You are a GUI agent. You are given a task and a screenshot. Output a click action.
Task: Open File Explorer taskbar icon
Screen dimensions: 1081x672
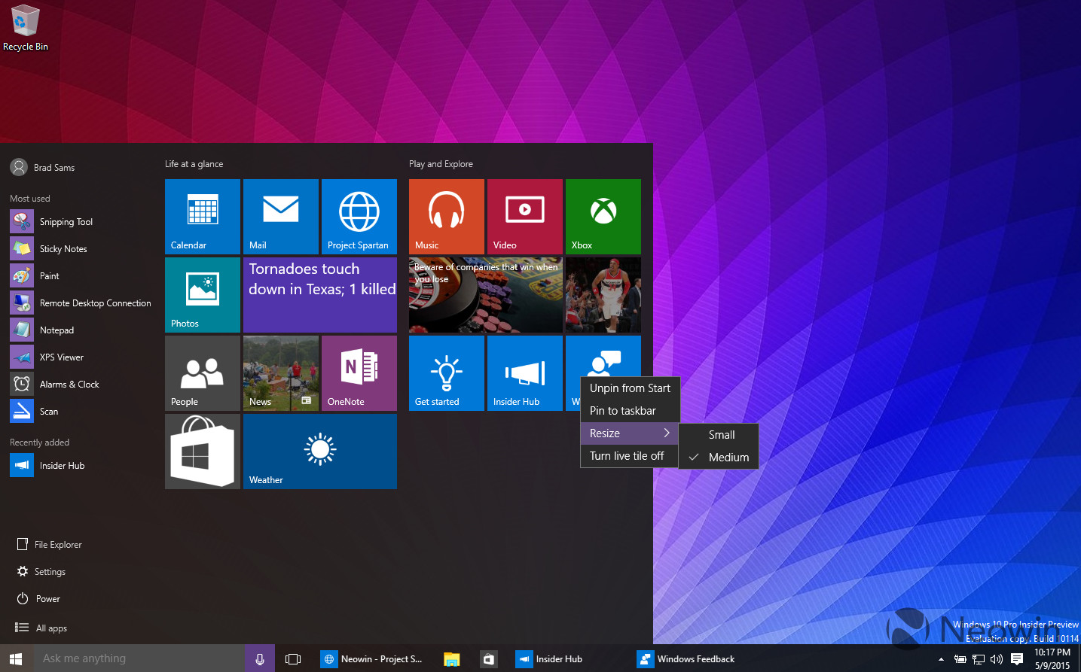(x=452, y=658)
